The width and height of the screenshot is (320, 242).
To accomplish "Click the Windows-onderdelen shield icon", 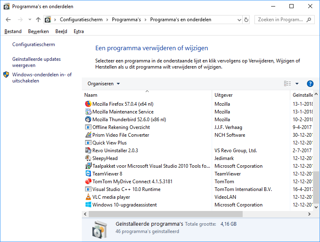I will coord(6,75).
